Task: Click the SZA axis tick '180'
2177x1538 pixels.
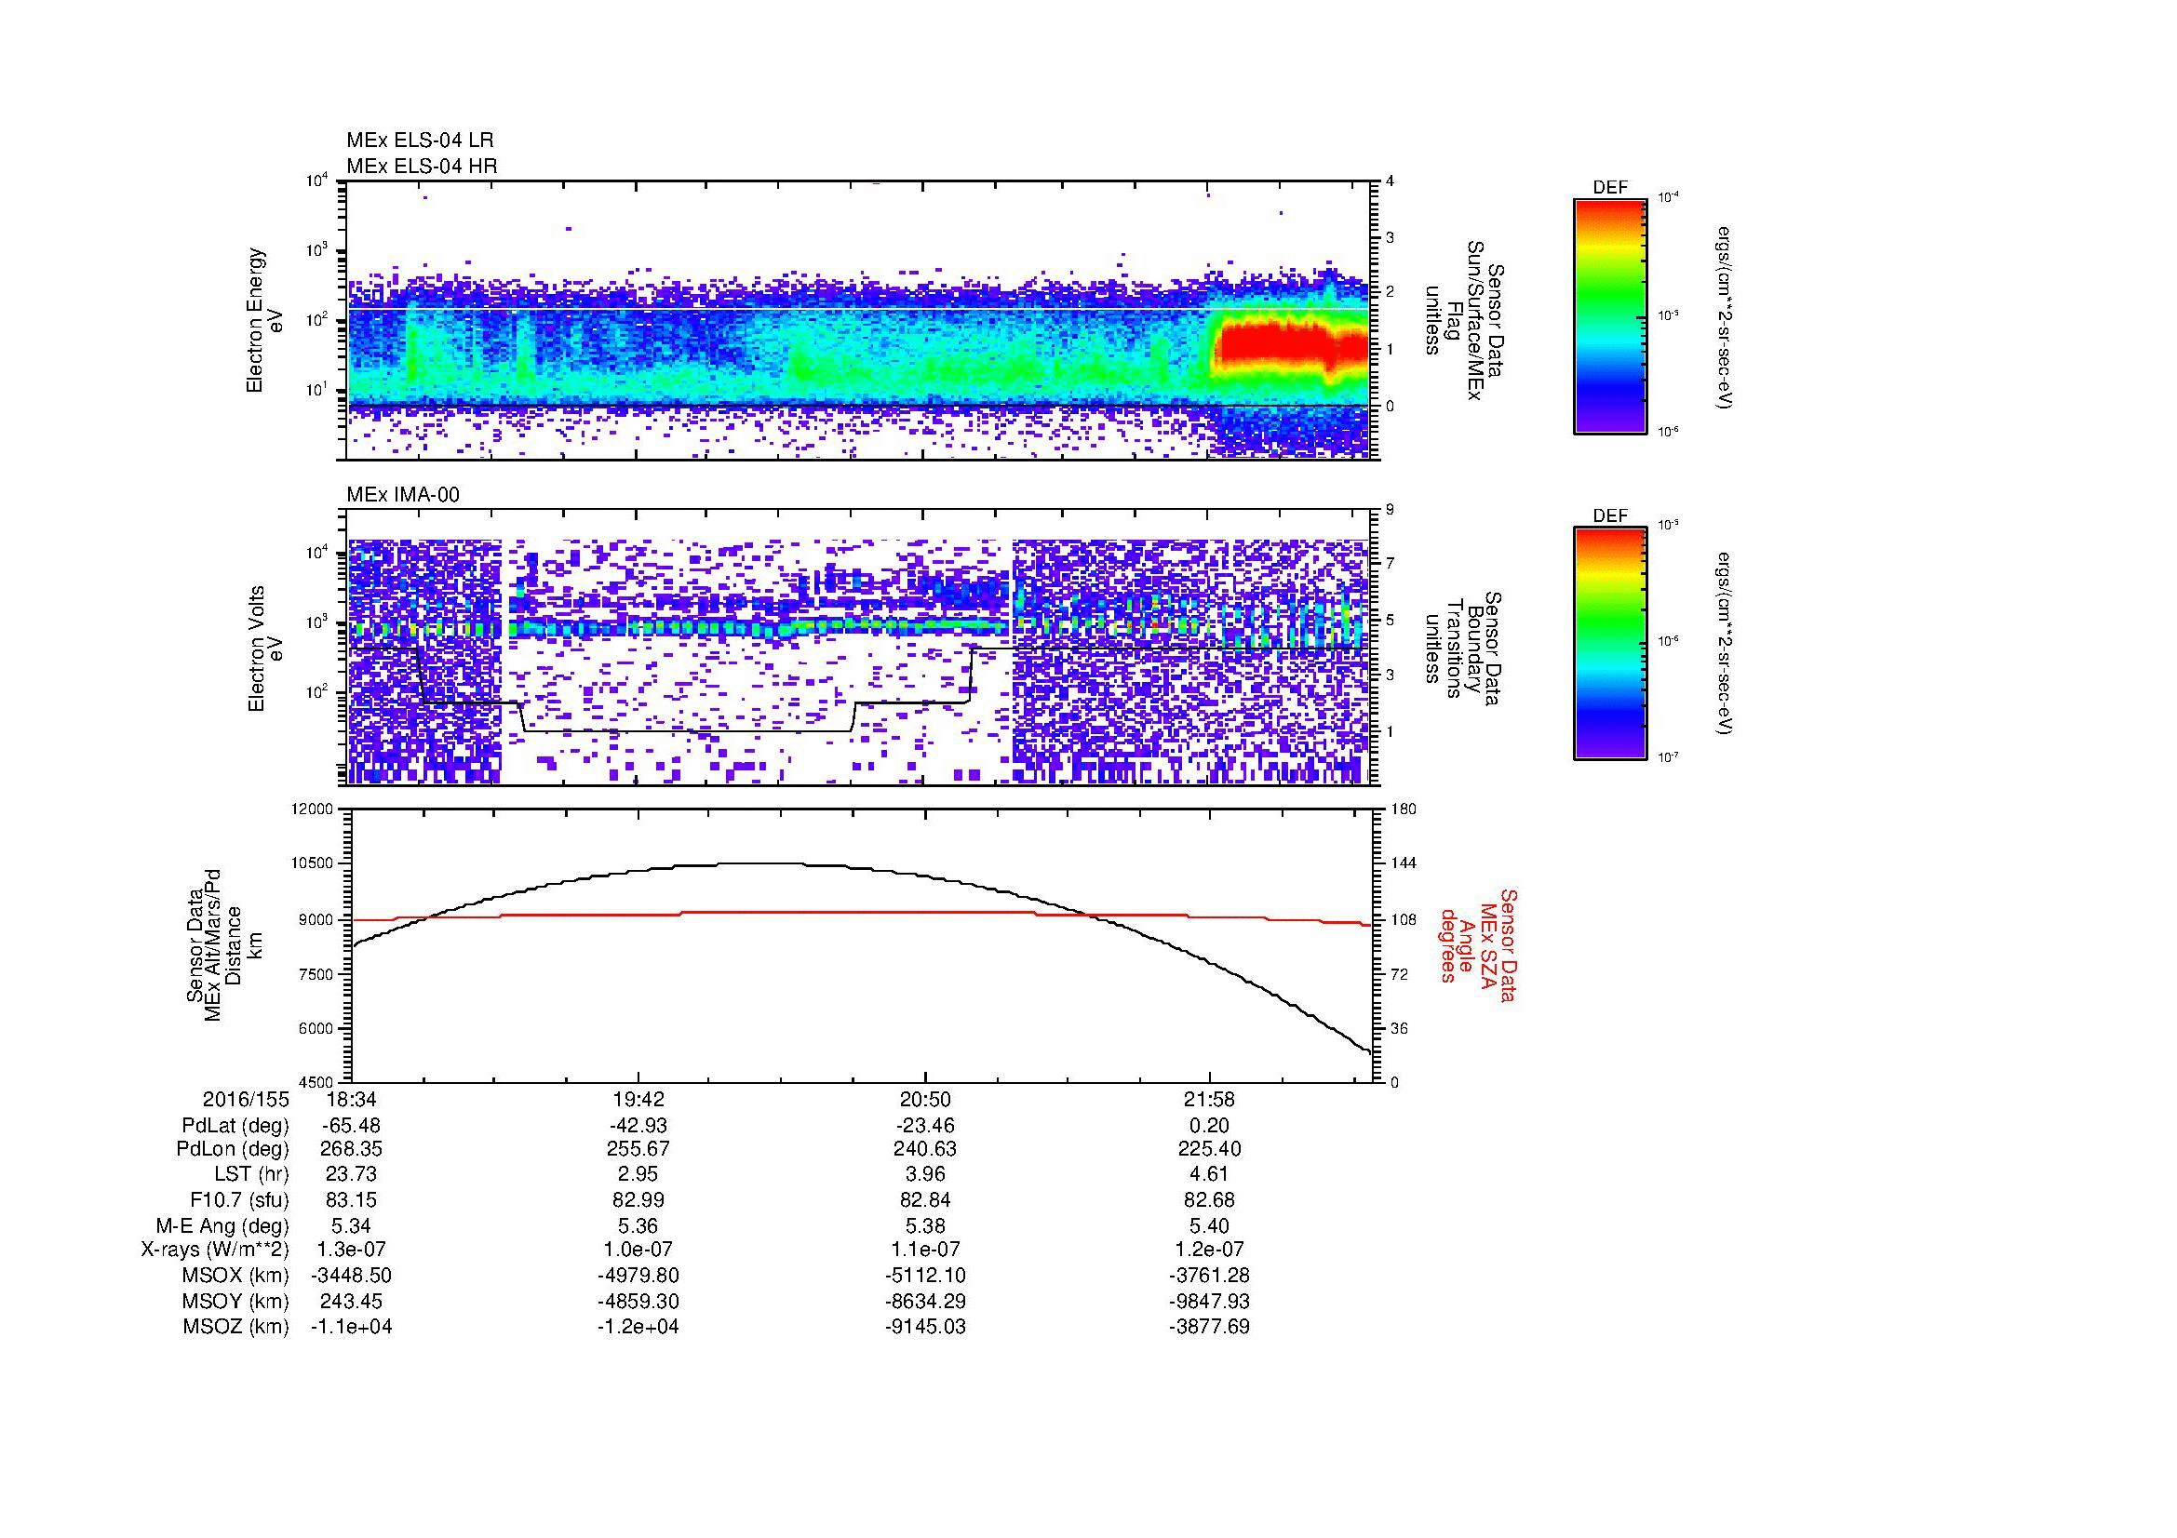Action: [x=1403, y=809]
